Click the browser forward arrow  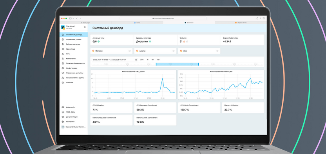tap(80, 18)
